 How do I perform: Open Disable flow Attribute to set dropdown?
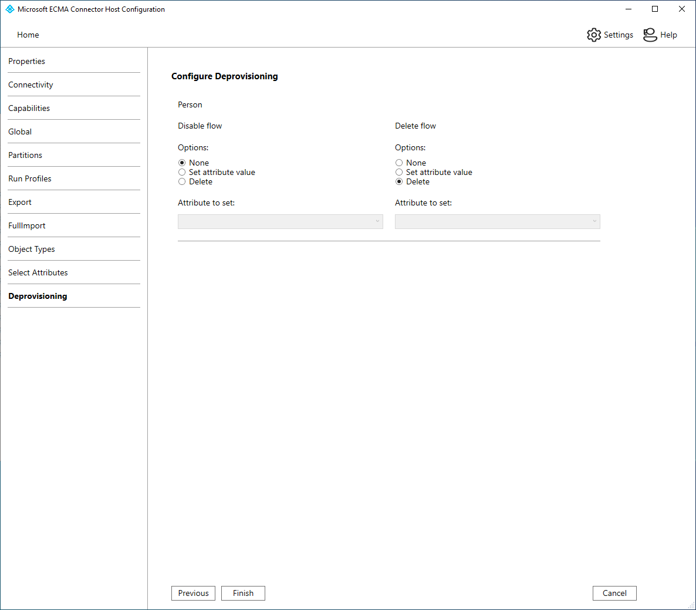coord(280,221)
